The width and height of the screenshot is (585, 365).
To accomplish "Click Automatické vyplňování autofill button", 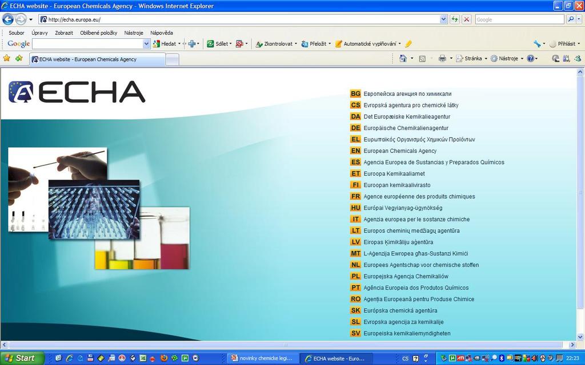I will click(366, 43).
